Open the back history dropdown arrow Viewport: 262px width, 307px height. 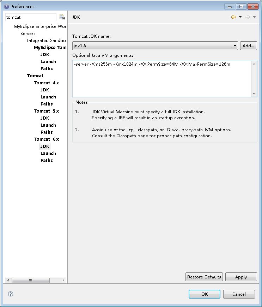click(x=240, y=17)
